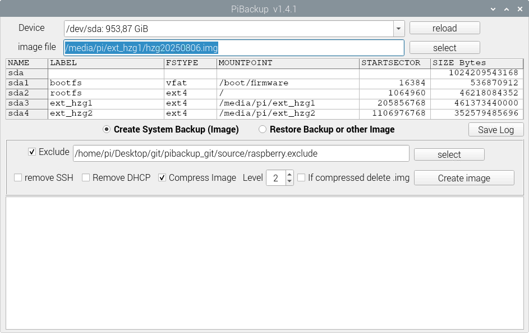Click the STARTSECTOR column header

[x=395, y=63]
